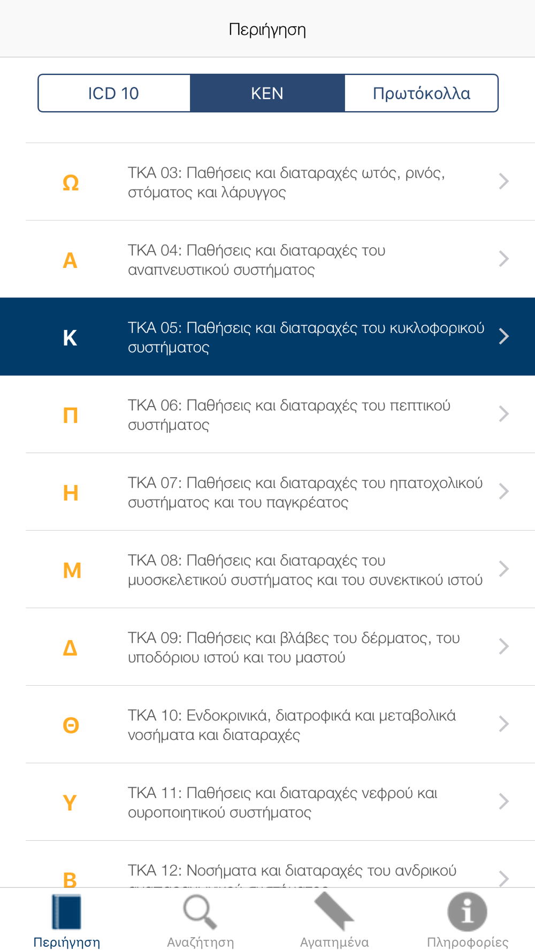This screenshot has height=951, width=535.
Task: Expand TKA 11 row chevron
Action: click(503, 801)
